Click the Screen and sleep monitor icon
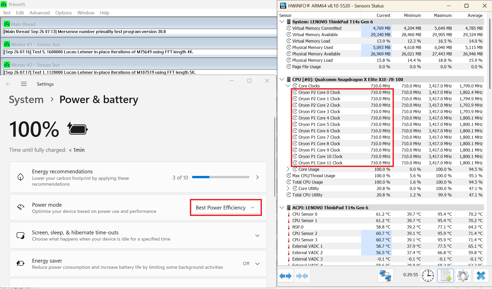492x289 pixels. (20, 235)
